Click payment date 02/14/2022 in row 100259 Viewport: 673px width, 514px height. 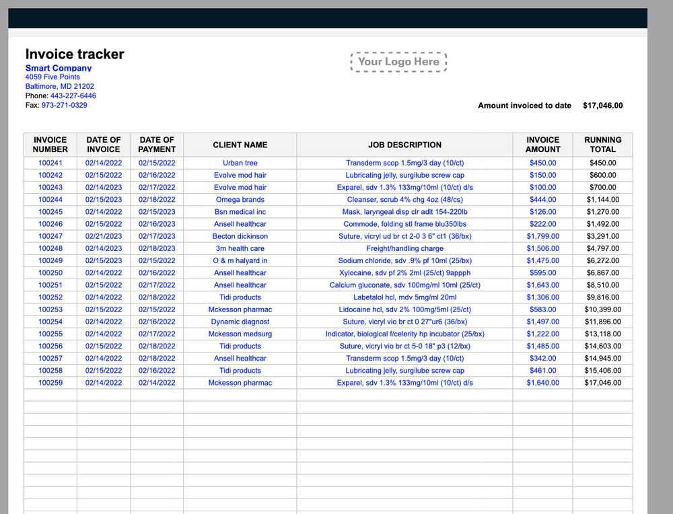tap(157, 383)
